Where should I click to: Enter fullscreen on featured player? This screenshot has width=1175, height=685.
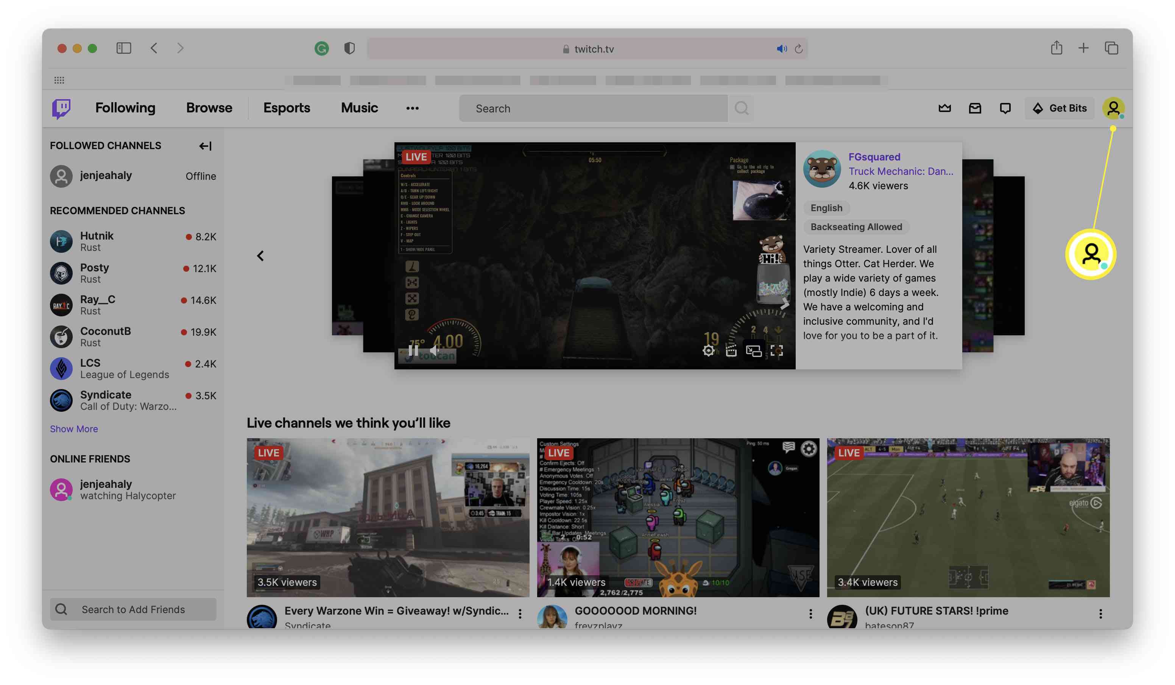[776, 351]
